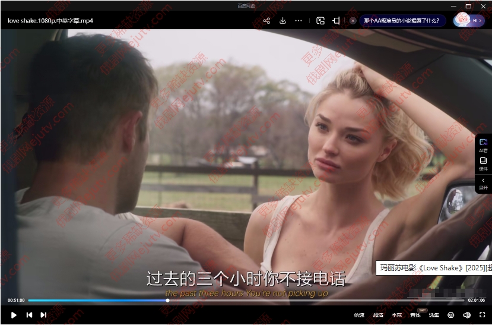Skip to the previous video

[x=29, y=315]
